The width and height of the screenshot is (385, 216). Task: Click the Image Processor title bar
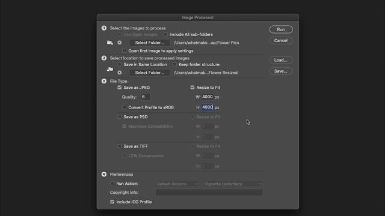(198, 17)
